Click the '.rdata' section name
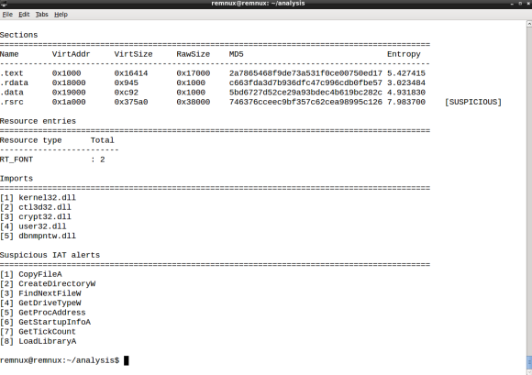532x375 pixels. click(15, 83)
